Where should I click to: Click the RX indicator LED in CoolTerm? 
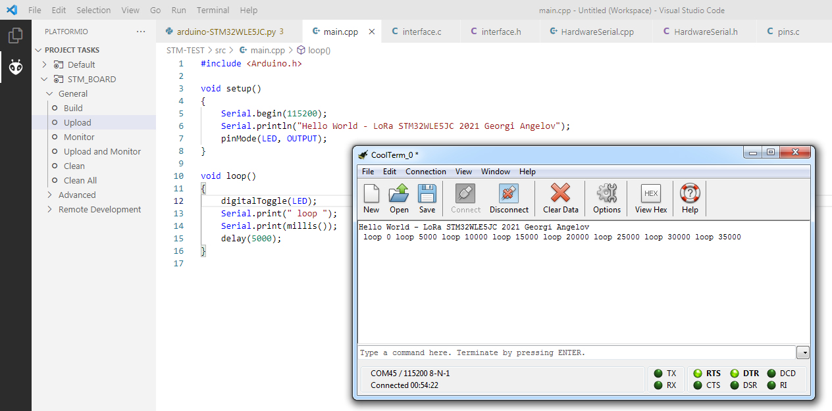click(x=658, y=385)
